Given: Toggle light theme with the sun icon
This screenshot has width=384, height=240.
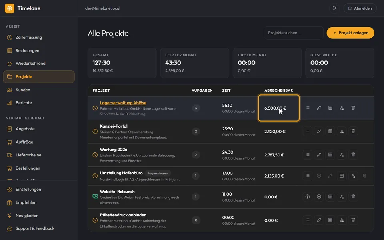Looking at the screenshot, I should 334,8.
